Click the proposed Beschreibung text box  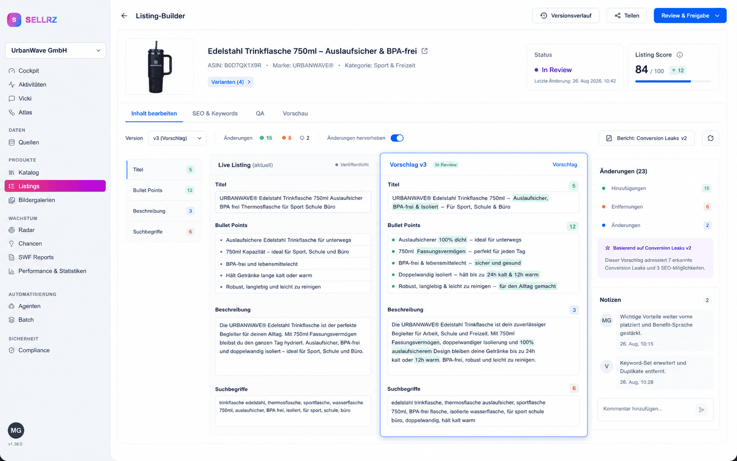[483, 346]
